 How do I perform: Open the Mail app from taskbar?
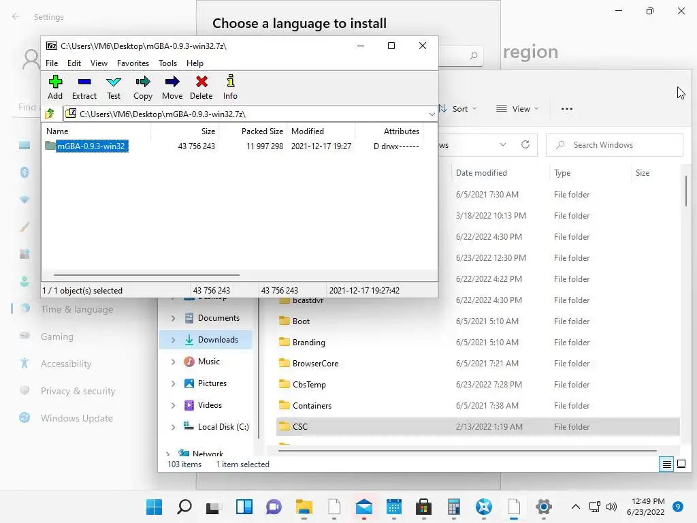364,507
